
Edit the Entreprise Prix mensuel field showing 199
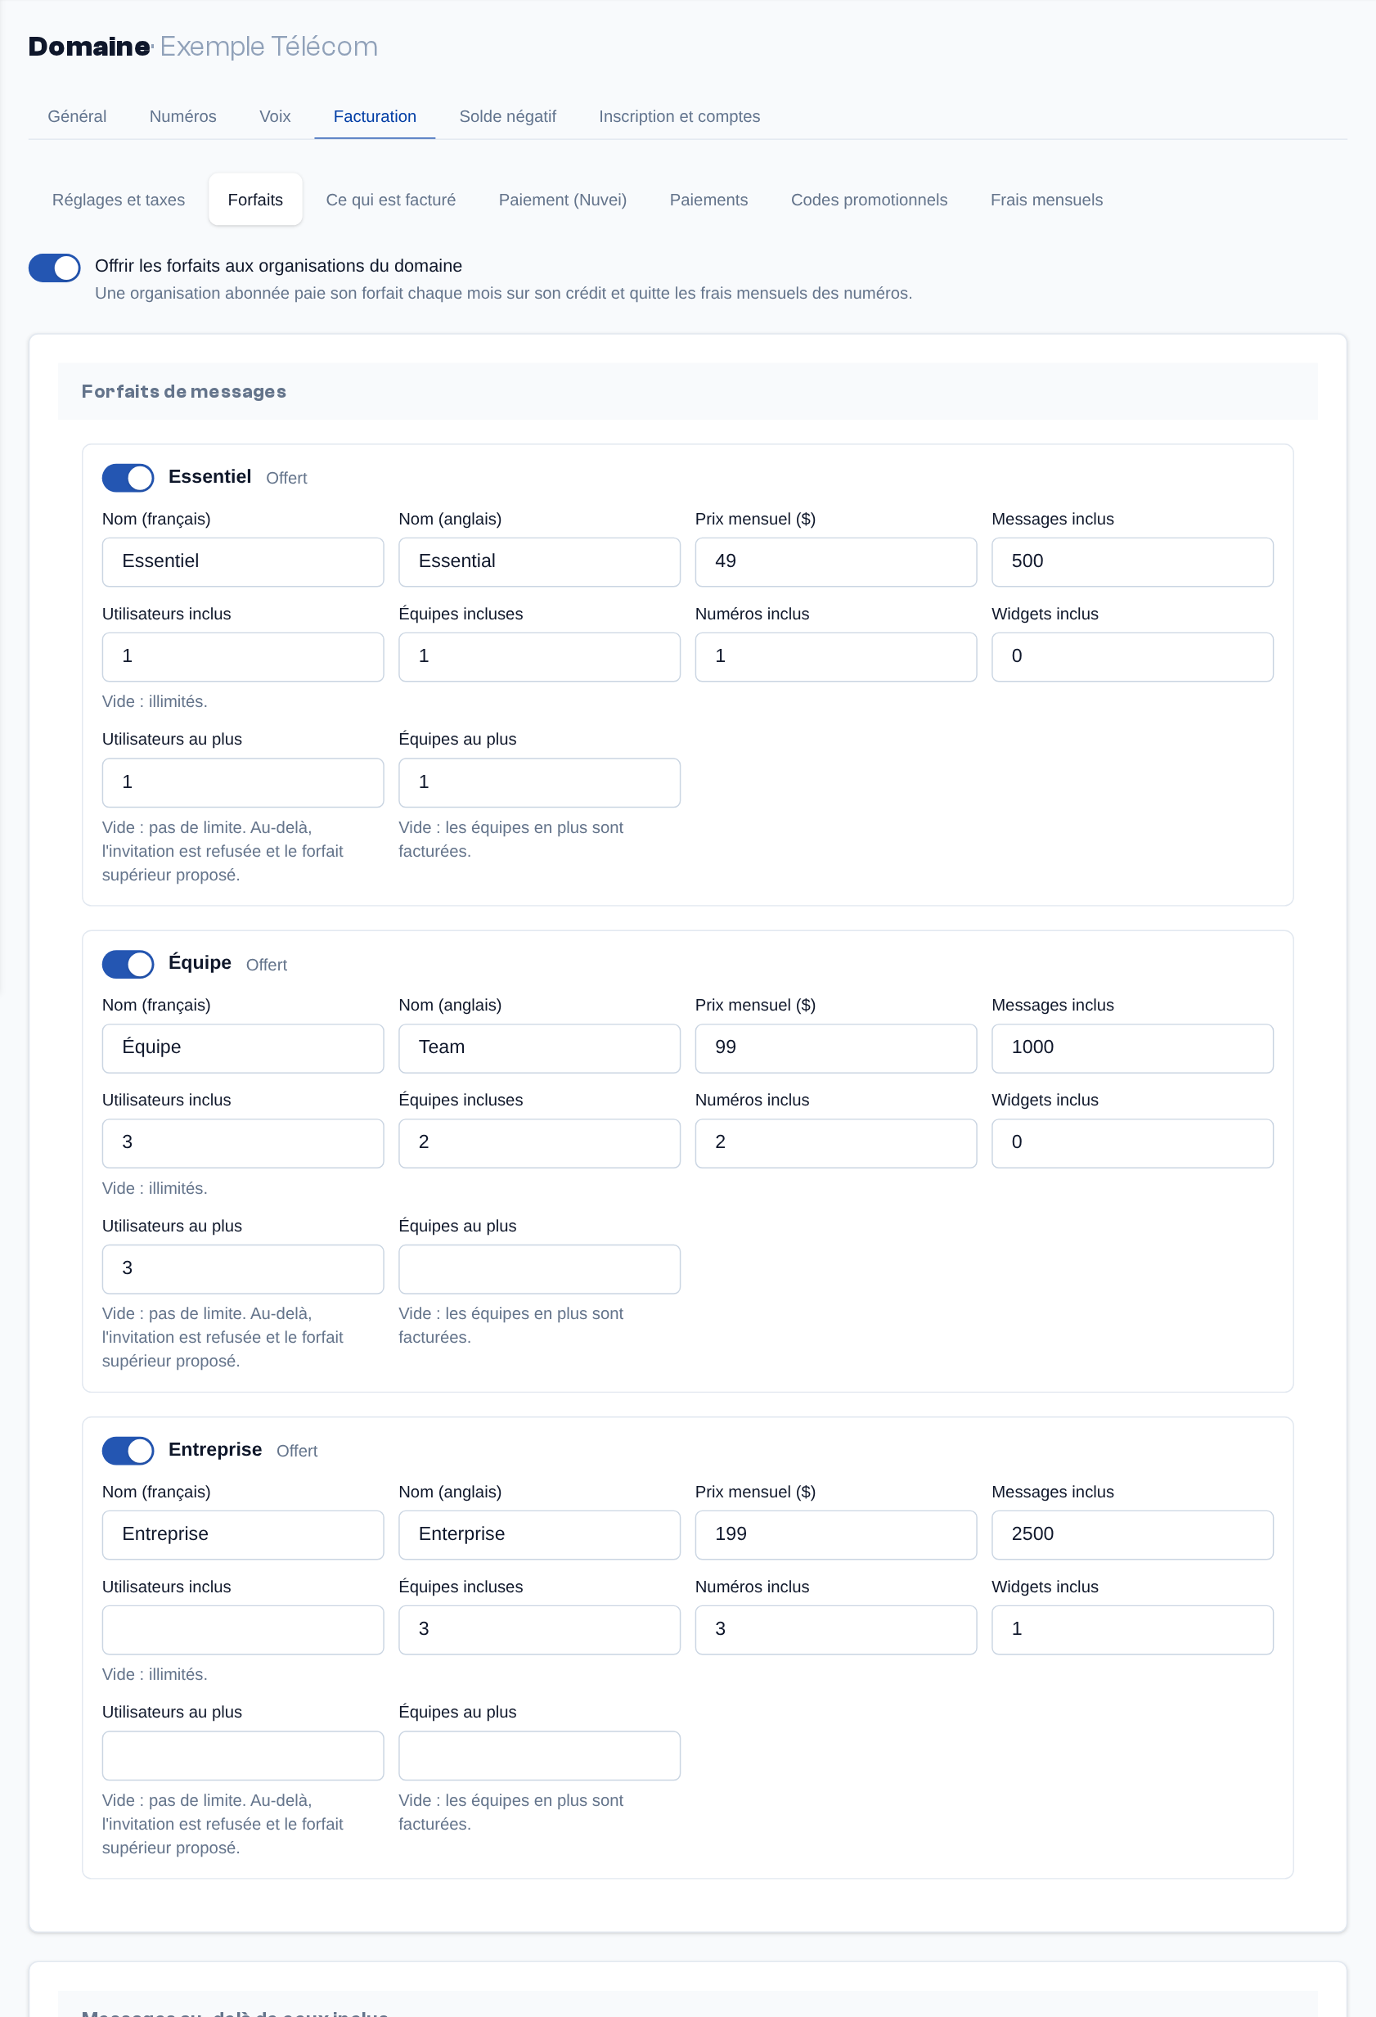point(835,1534)
